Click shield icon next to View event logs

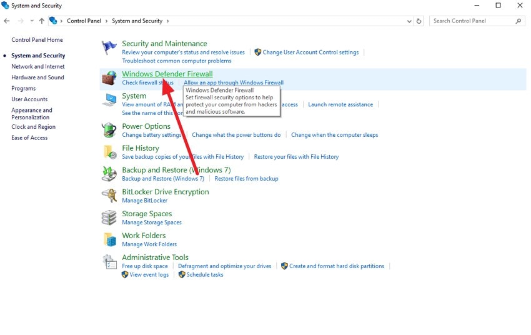coord(125,275)
